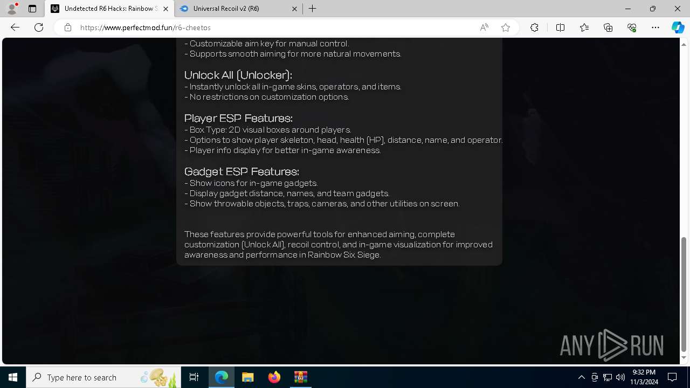This screenshot has height=388, width=690.
Task: Click the scrollbar down arrow
Action: [684, 358]
